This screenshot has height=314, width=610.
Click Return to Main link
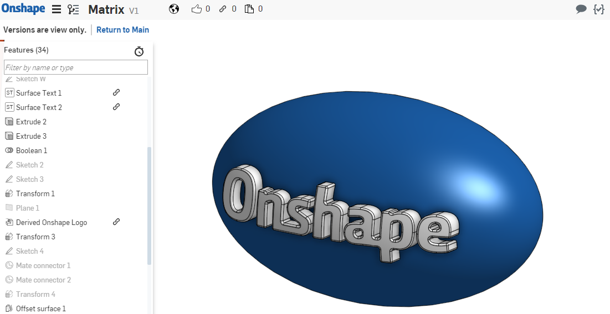pyautogui.click(x=122, y=30)
